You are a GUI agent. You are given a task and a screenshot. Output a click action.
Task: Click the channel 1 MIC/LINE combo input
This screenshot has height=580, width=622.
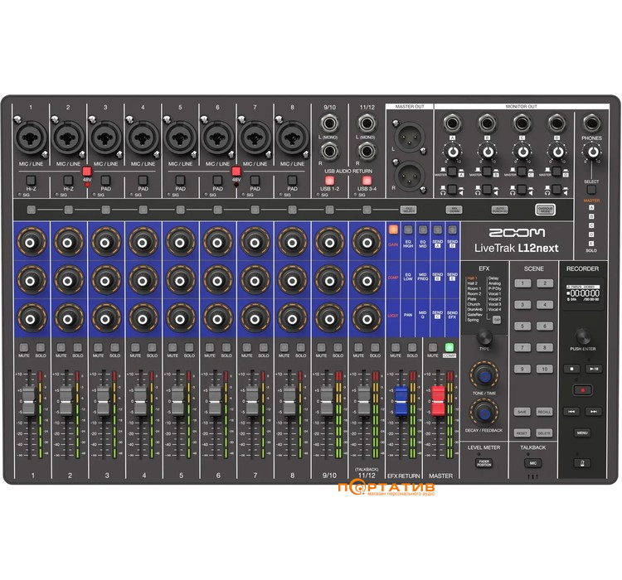click(31, 138)
